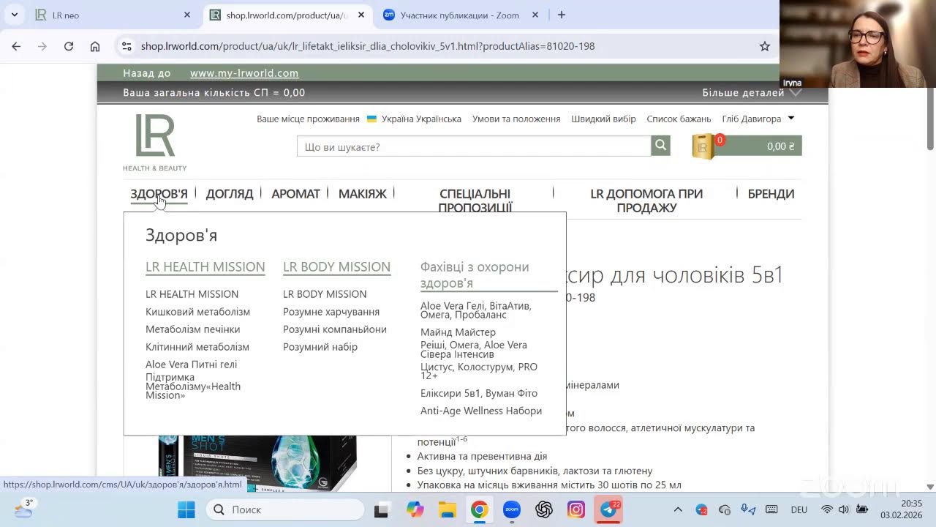936x527 pixels.
Task: Click the taskbar Поиск search box
Action: [x=285, y=509]
